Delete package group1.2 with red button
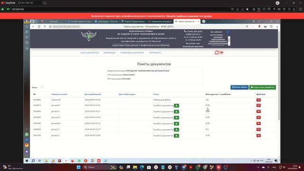This screenshot has height=171, width=304. pos(258,135)
